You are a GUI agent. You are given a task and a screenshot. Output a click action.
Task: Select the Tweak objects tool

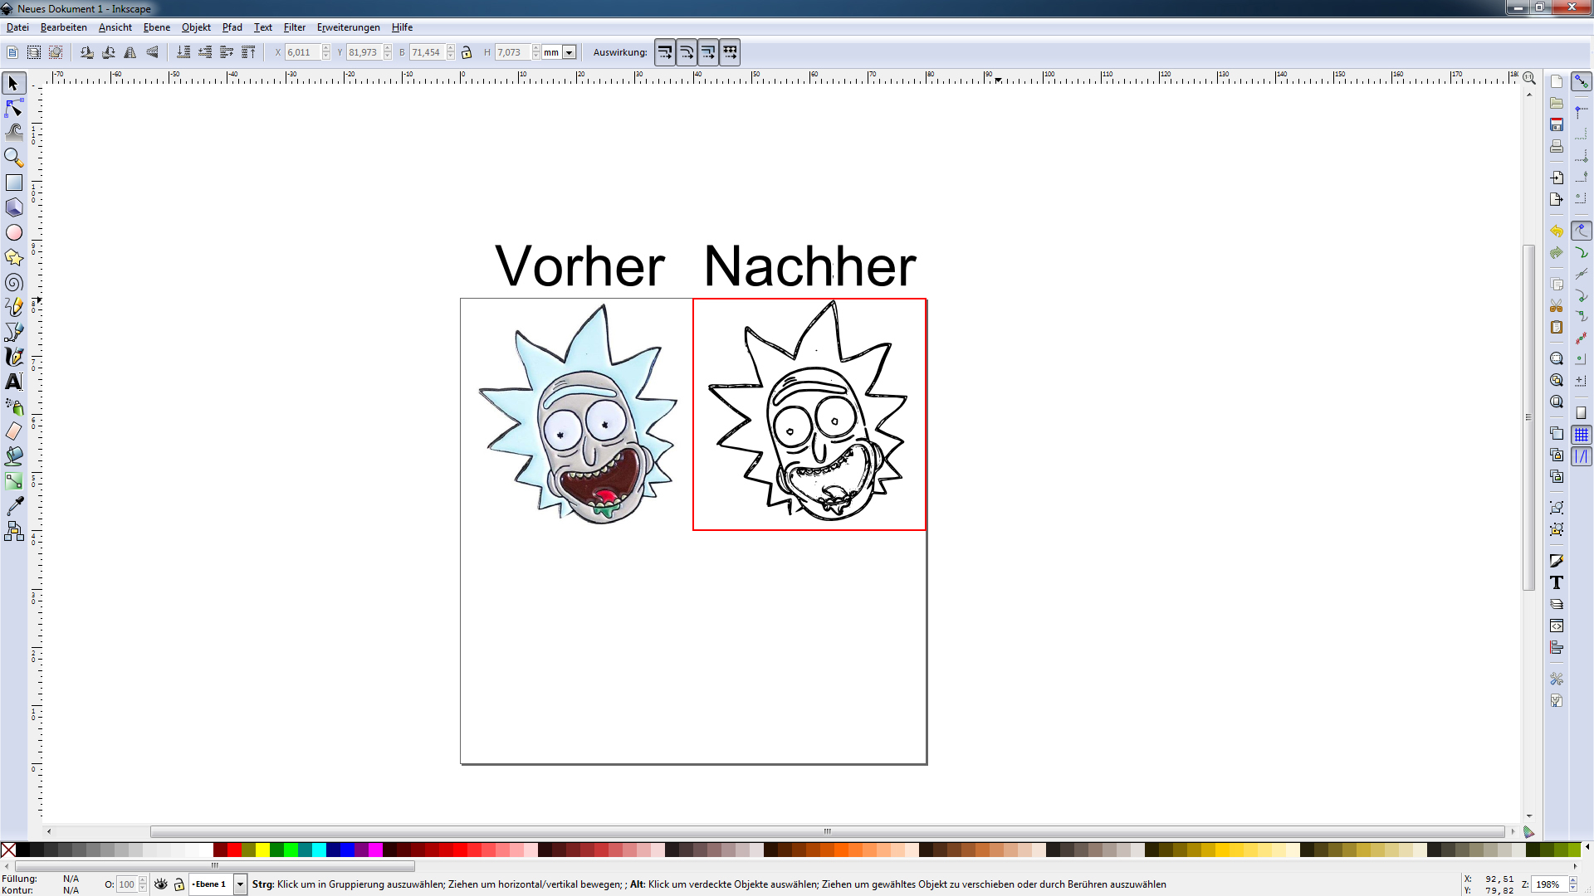coord(13,133)
